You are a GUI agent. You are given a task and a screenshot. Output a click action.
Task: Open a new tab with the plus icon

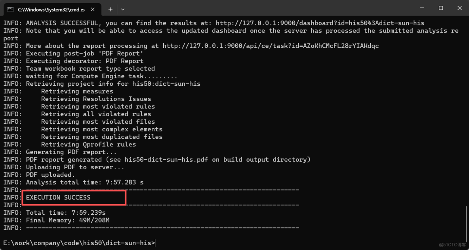pyautogui.click(x=111, y=9)
